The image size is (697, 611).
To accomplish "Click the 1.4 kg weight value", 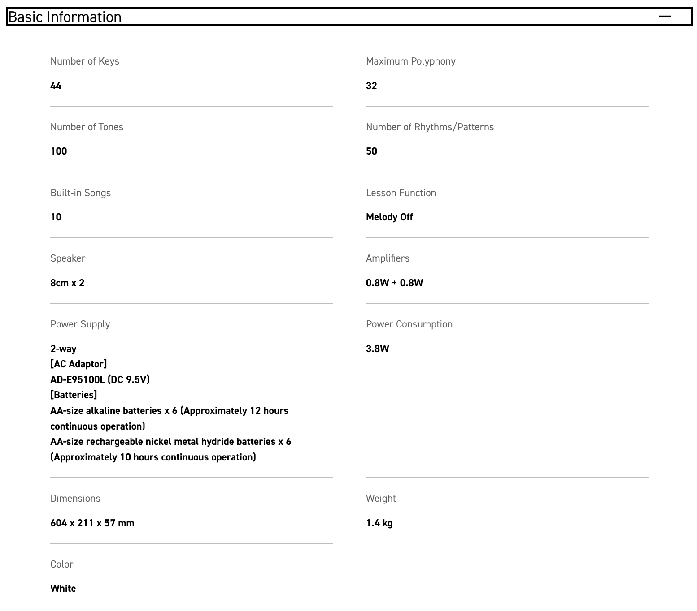I will pyautogui.click(x=379, y=523).
